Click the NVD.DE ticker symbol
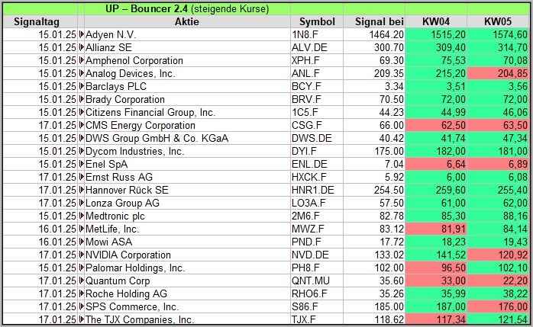 pos(309,255)
